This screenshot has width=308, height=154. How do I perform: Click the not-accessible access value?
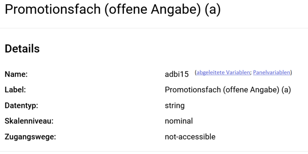click(x=190, y=137)
